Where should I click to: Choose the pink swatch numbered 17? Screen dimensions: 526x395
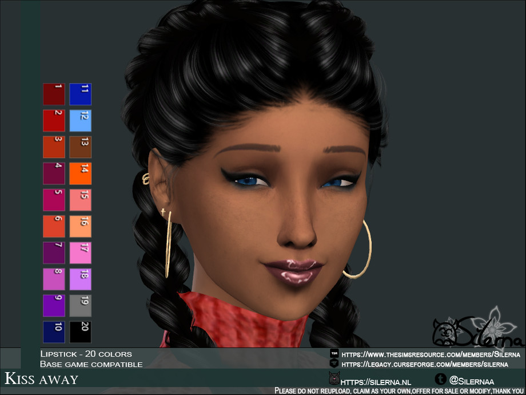tap(81, 252)
